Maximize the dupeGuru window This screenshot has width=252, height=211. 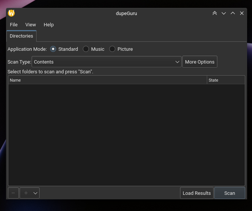(x=233, y=13)
